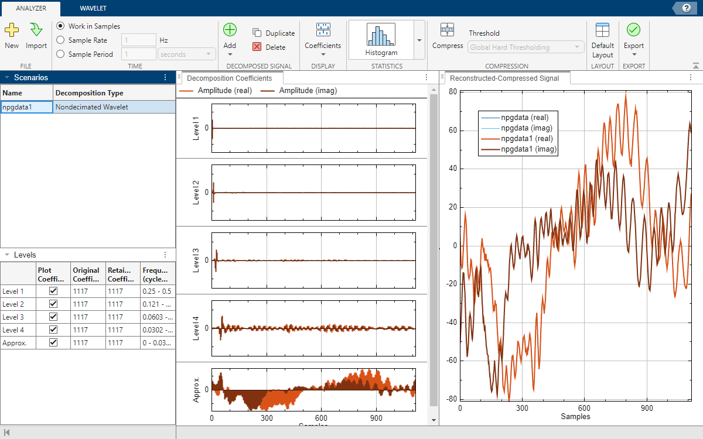Click the Compress icon
The width and height of the screenshot is (703, 439).
tap(448, 30)
